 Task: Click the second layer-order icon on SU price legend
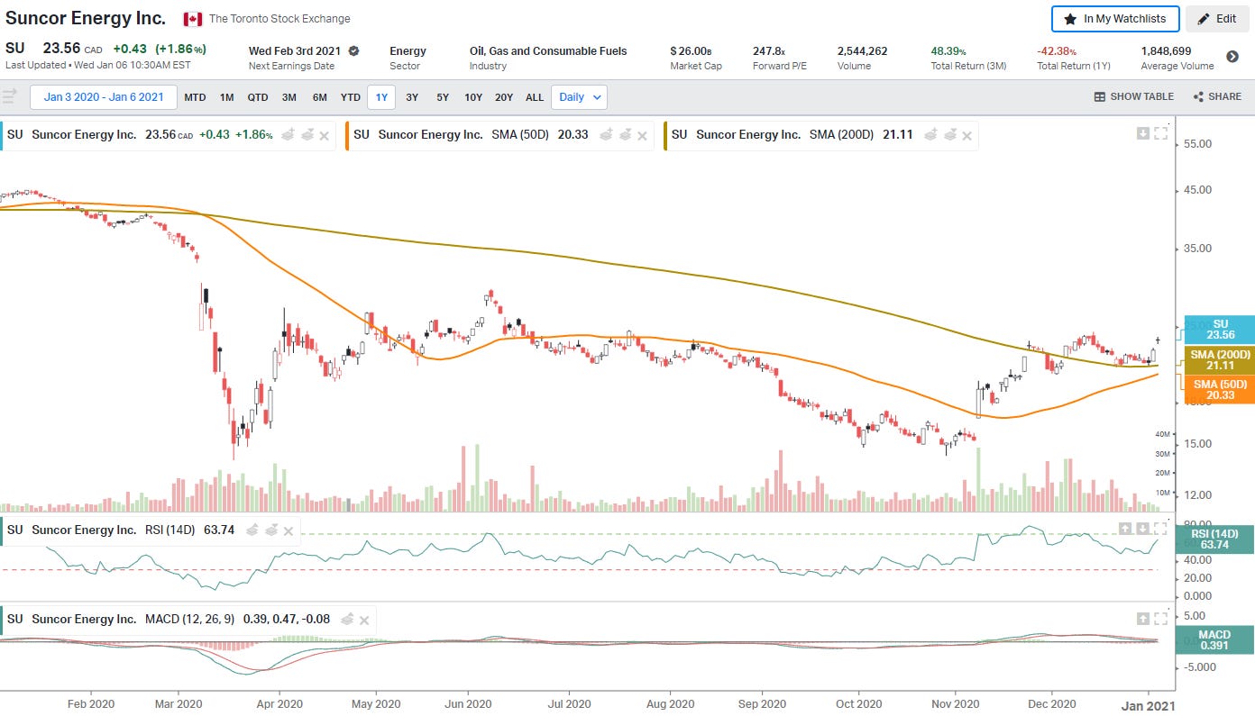307,135
